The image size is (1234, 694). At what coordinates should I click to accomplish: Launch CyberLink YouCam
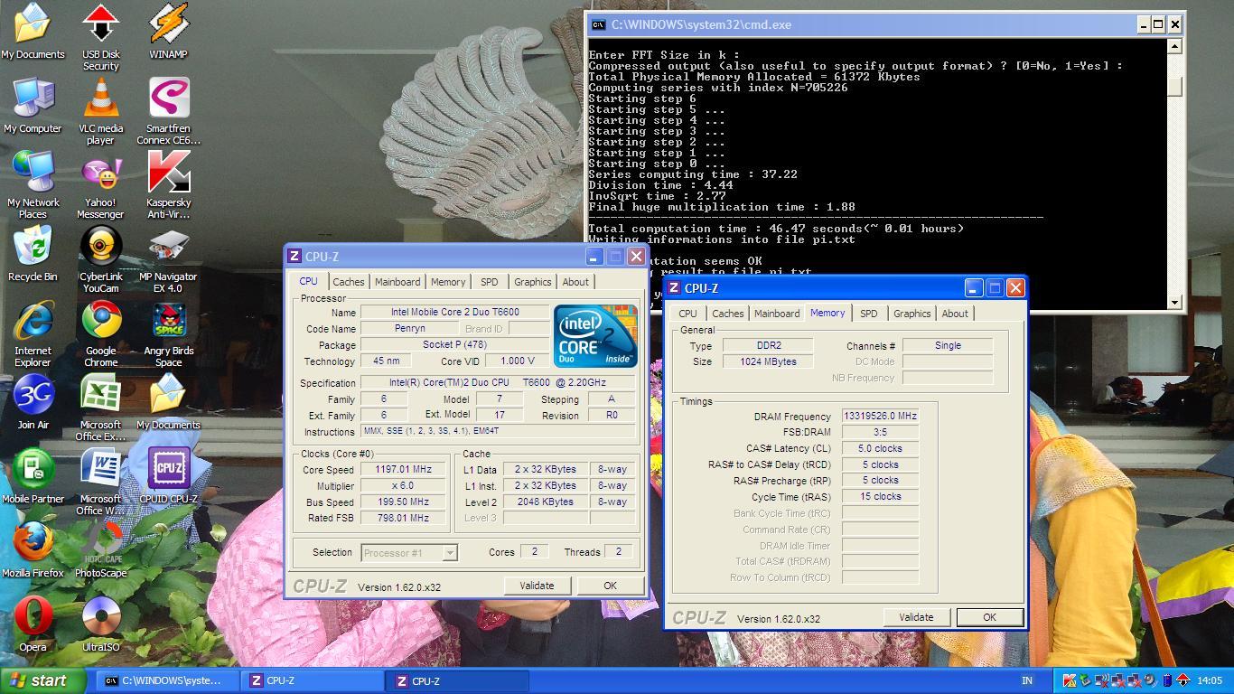pyautogui.click(x=100, y=258)
